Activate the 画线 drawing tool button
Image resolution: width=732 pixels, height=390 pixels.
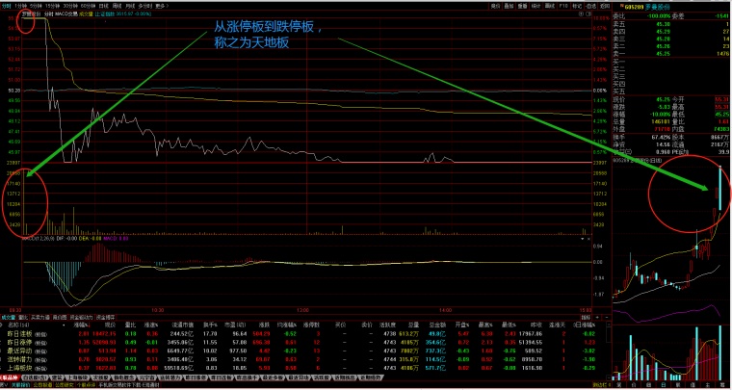(550, 6)
